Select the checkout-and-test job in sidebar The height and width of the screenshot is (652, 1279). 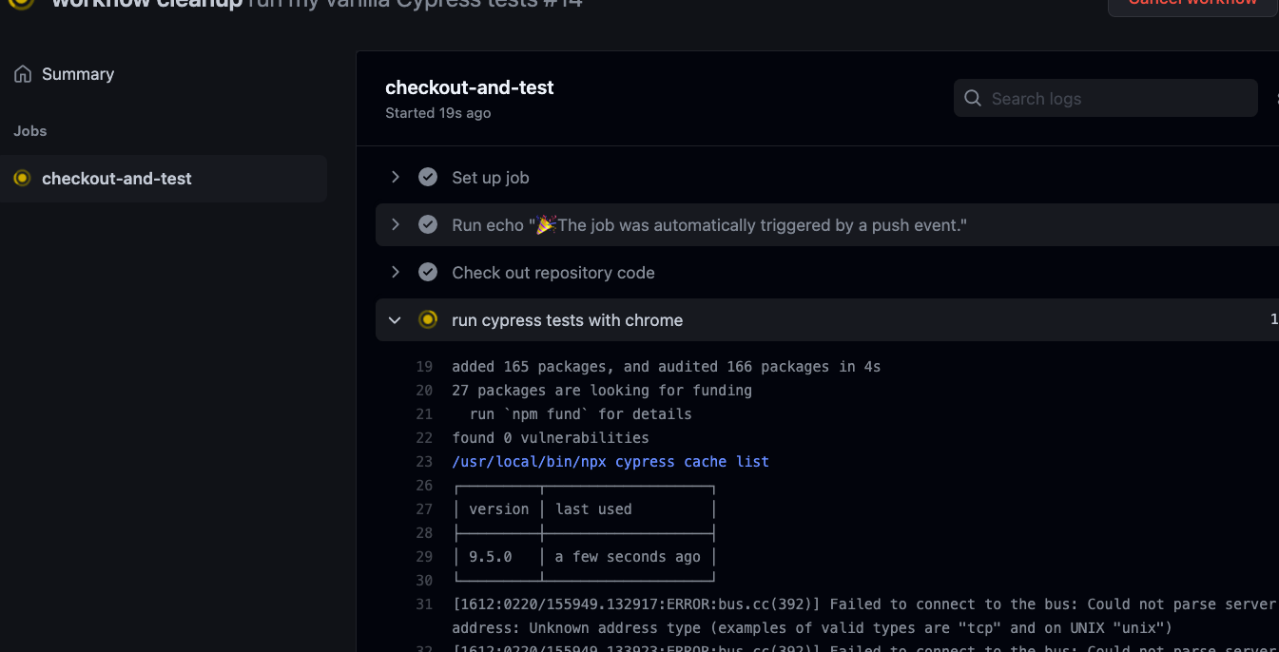164,179
